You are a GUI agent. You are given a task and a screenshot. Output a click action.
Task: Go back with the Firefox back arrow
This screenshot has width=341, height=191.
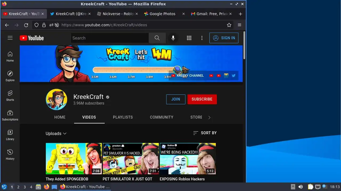7,25
